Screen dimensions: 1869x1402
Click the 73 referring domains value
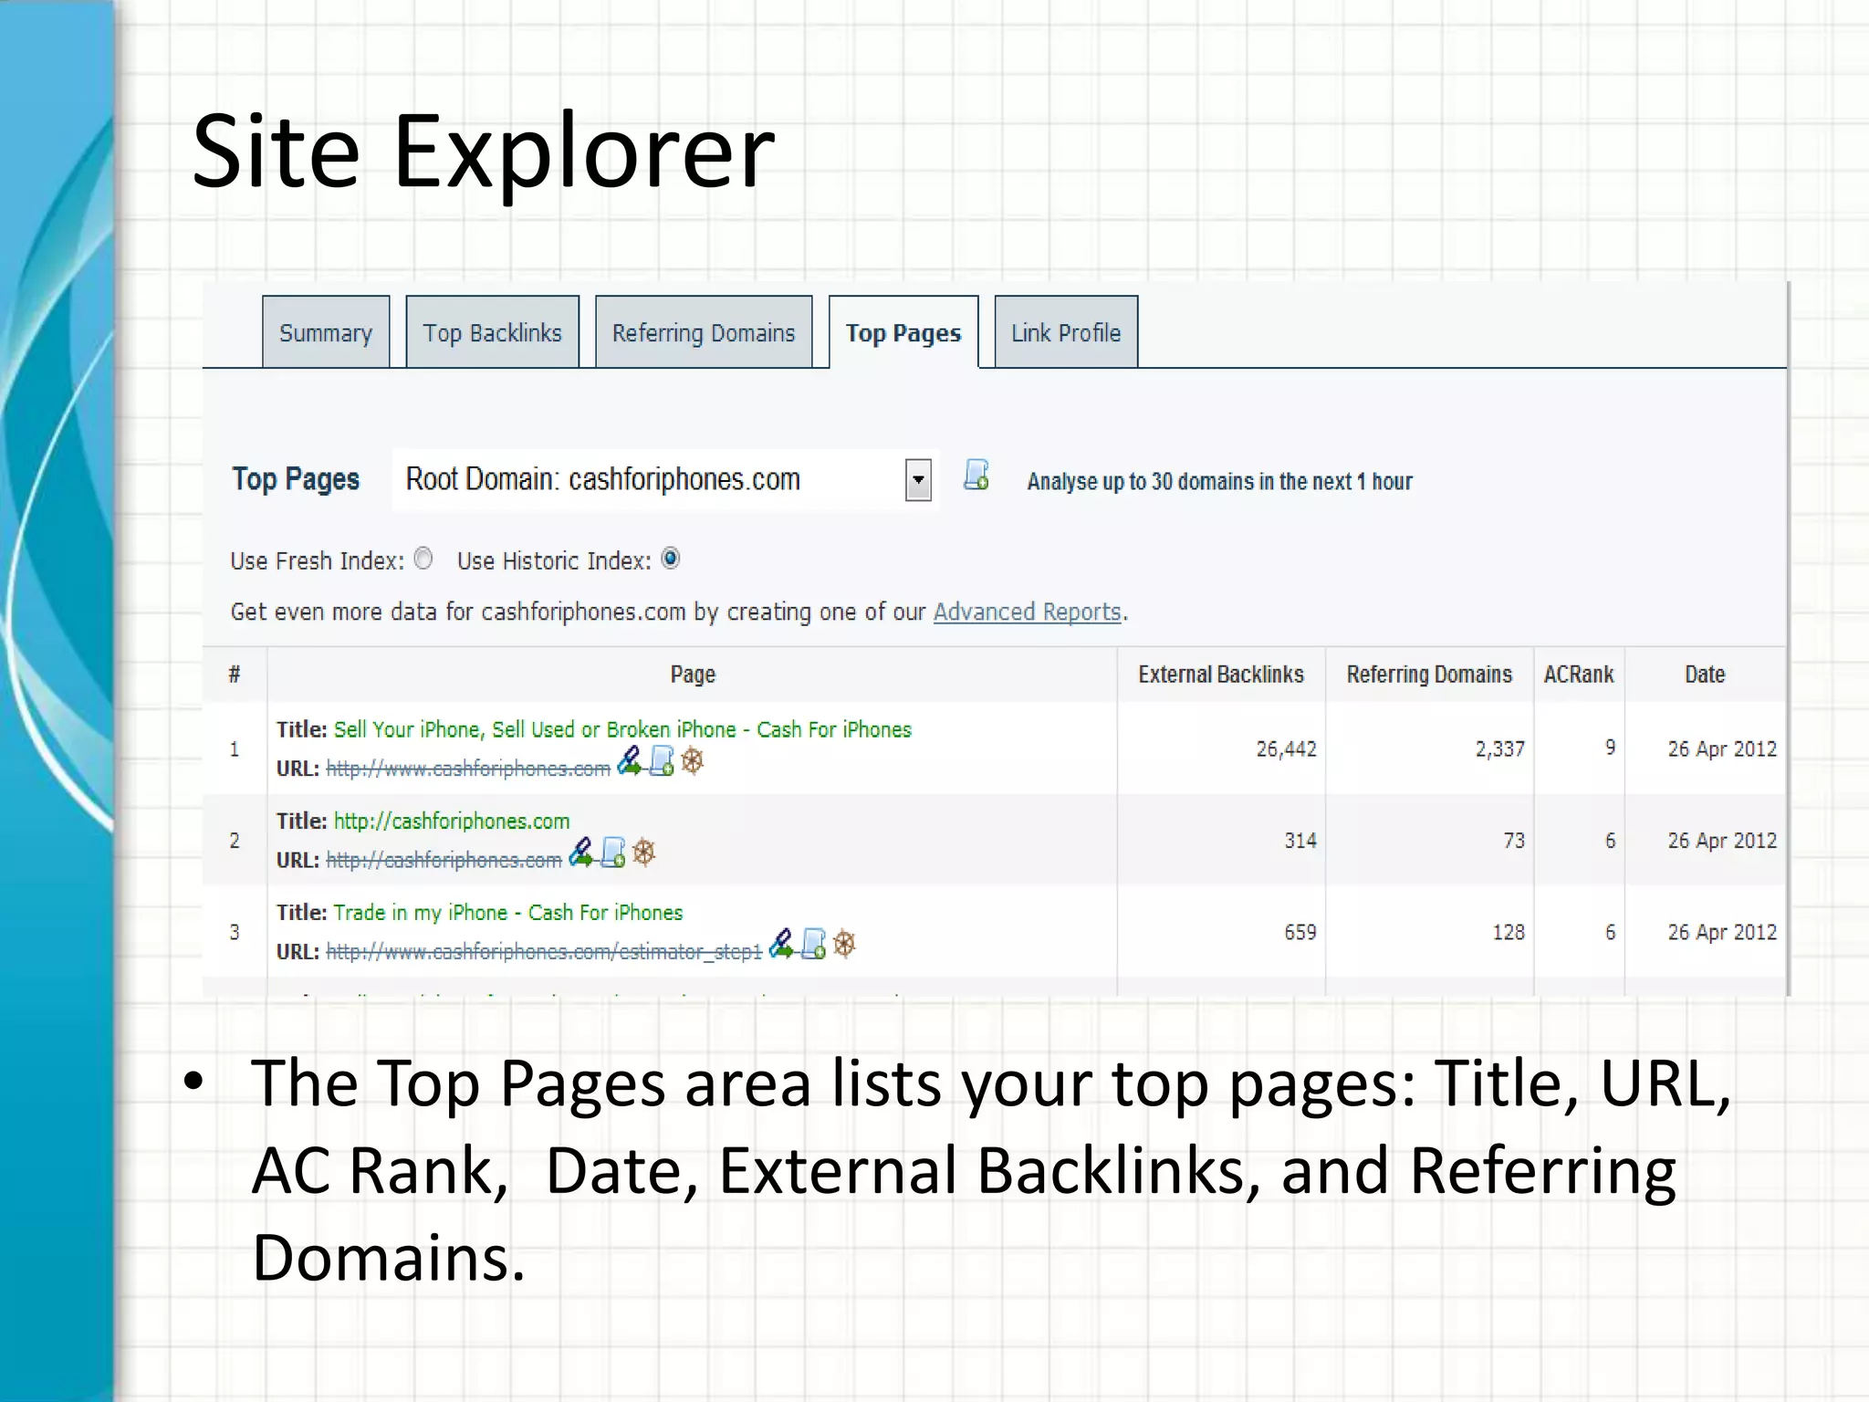(1514, 841)
